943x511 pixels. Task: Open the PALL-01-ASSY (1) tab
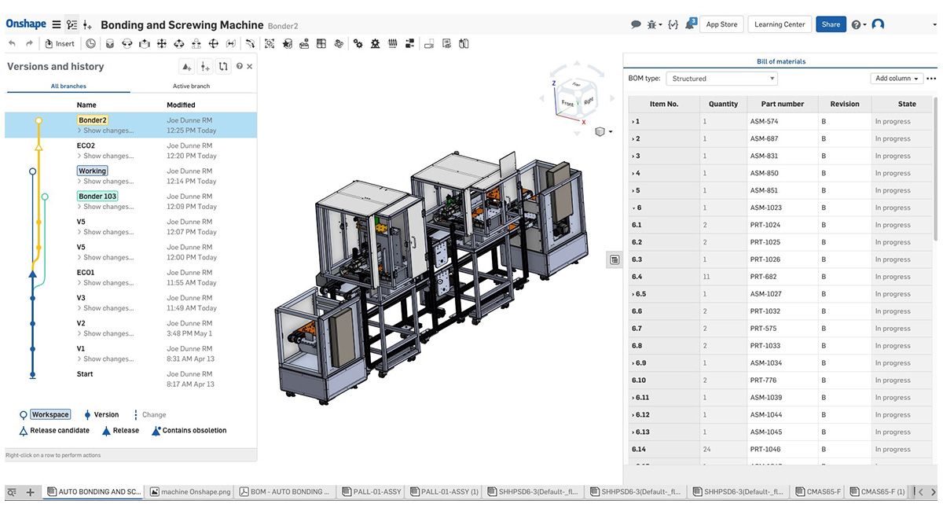point(444,492)
